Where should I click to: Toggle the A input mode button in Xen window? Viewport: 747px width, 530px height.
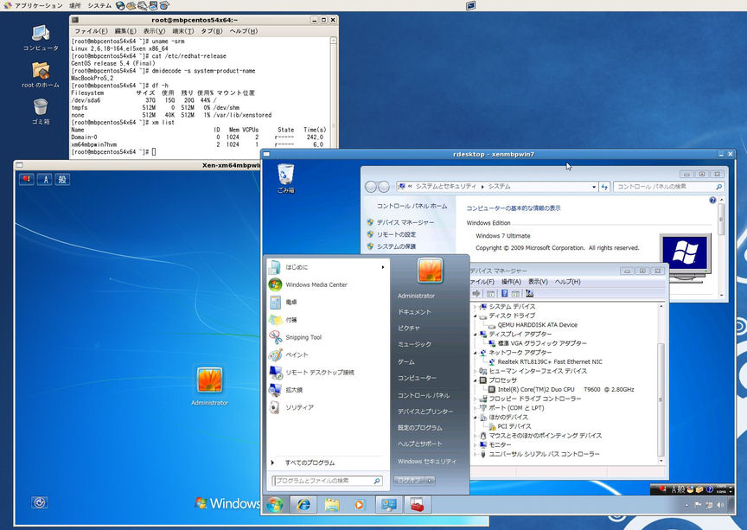coord(45,179)
